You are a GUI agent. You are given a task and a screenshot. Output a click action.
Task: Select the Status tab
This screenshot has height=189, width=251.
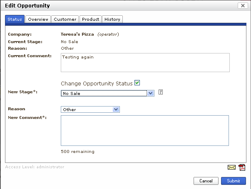(15, 19)
